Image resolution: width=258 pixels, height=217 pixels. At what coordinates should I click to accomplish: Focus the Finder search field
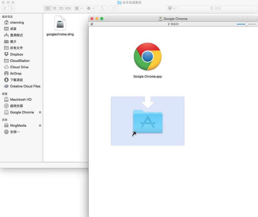coord(218,8)
